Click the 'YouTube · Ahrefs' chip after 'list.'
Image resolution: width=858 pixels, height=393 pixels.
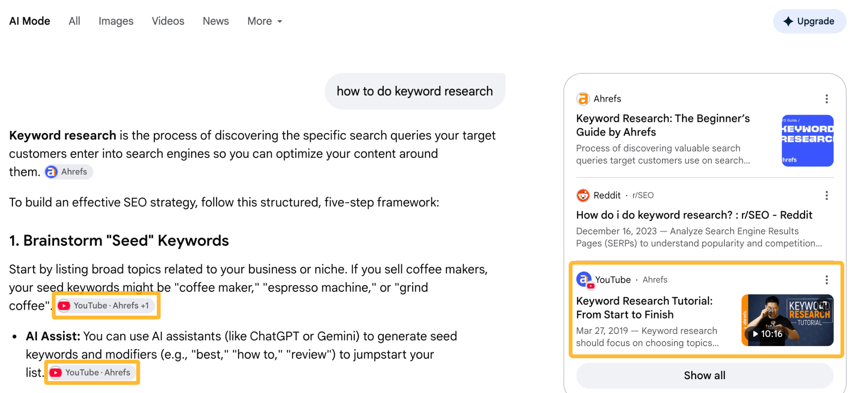[92, 372]
